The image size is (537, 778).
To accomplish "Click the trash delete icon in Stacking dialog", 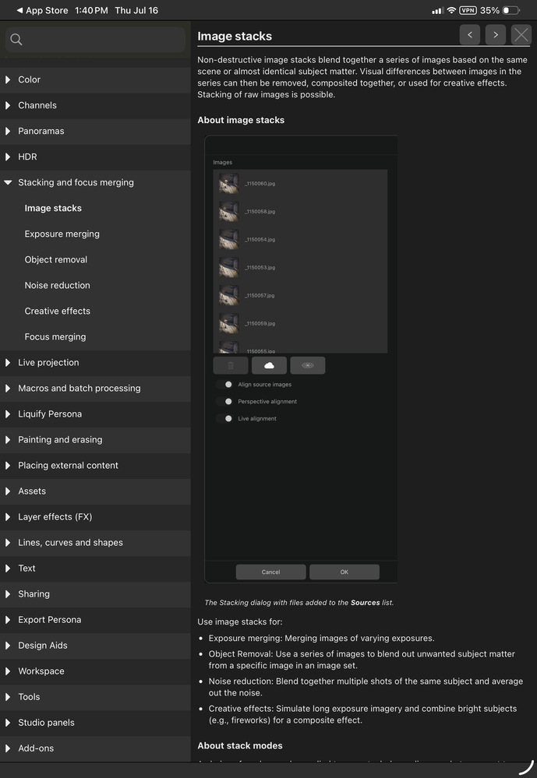I will click(231, 365).
